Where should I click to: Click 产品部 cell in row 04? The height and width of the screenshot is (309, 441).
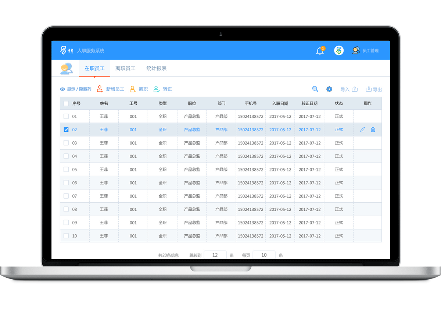point(221,156)
